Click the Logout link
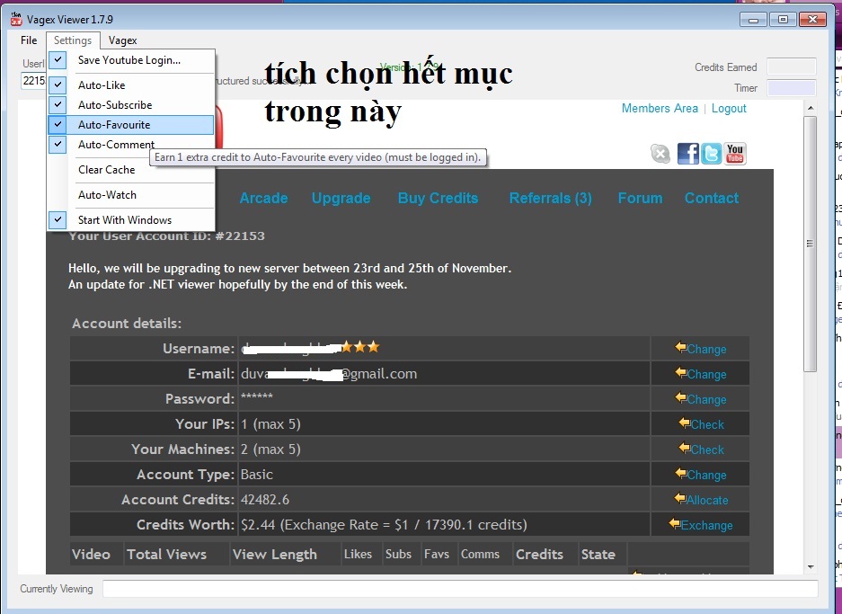842x614 pixels. (729, 109)
